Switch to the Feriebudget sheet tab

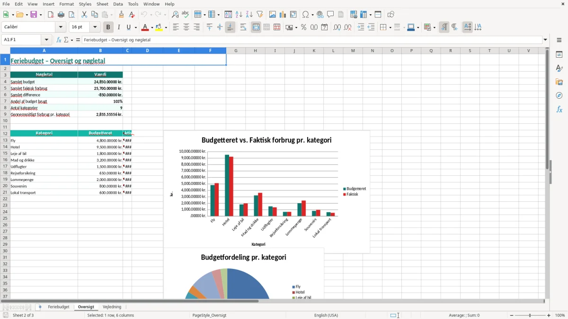(x=59, y=307)
